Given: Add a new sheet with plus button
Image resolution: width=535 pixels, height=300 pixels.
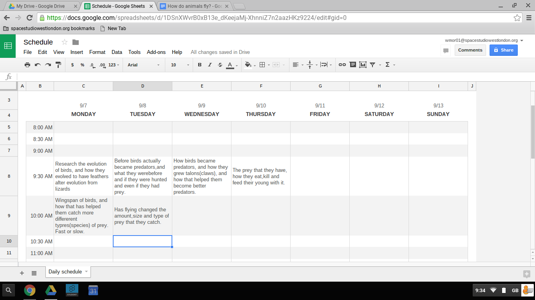Looking at the screenshot, I should point(22,273).
